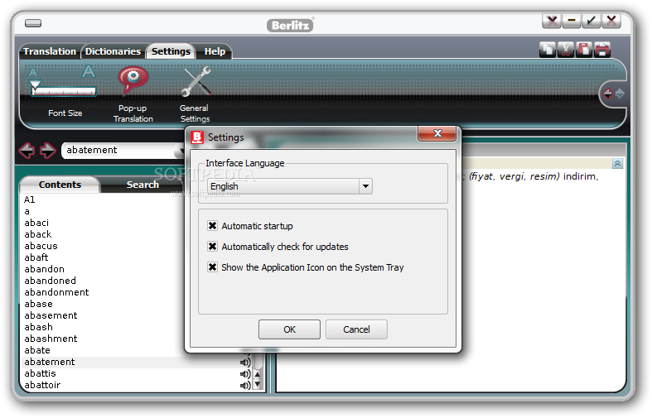Click the gray right arrow at ribbon's right end

point(620,94)
